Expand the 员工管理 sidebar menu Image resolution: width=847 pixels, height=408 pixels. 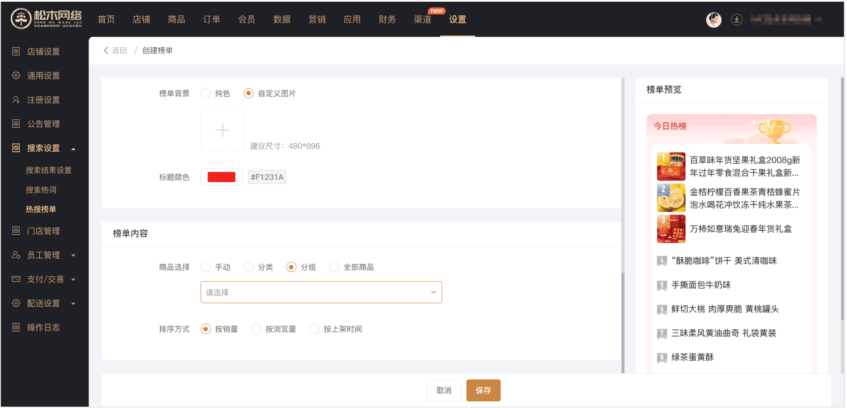pos(73,255)
